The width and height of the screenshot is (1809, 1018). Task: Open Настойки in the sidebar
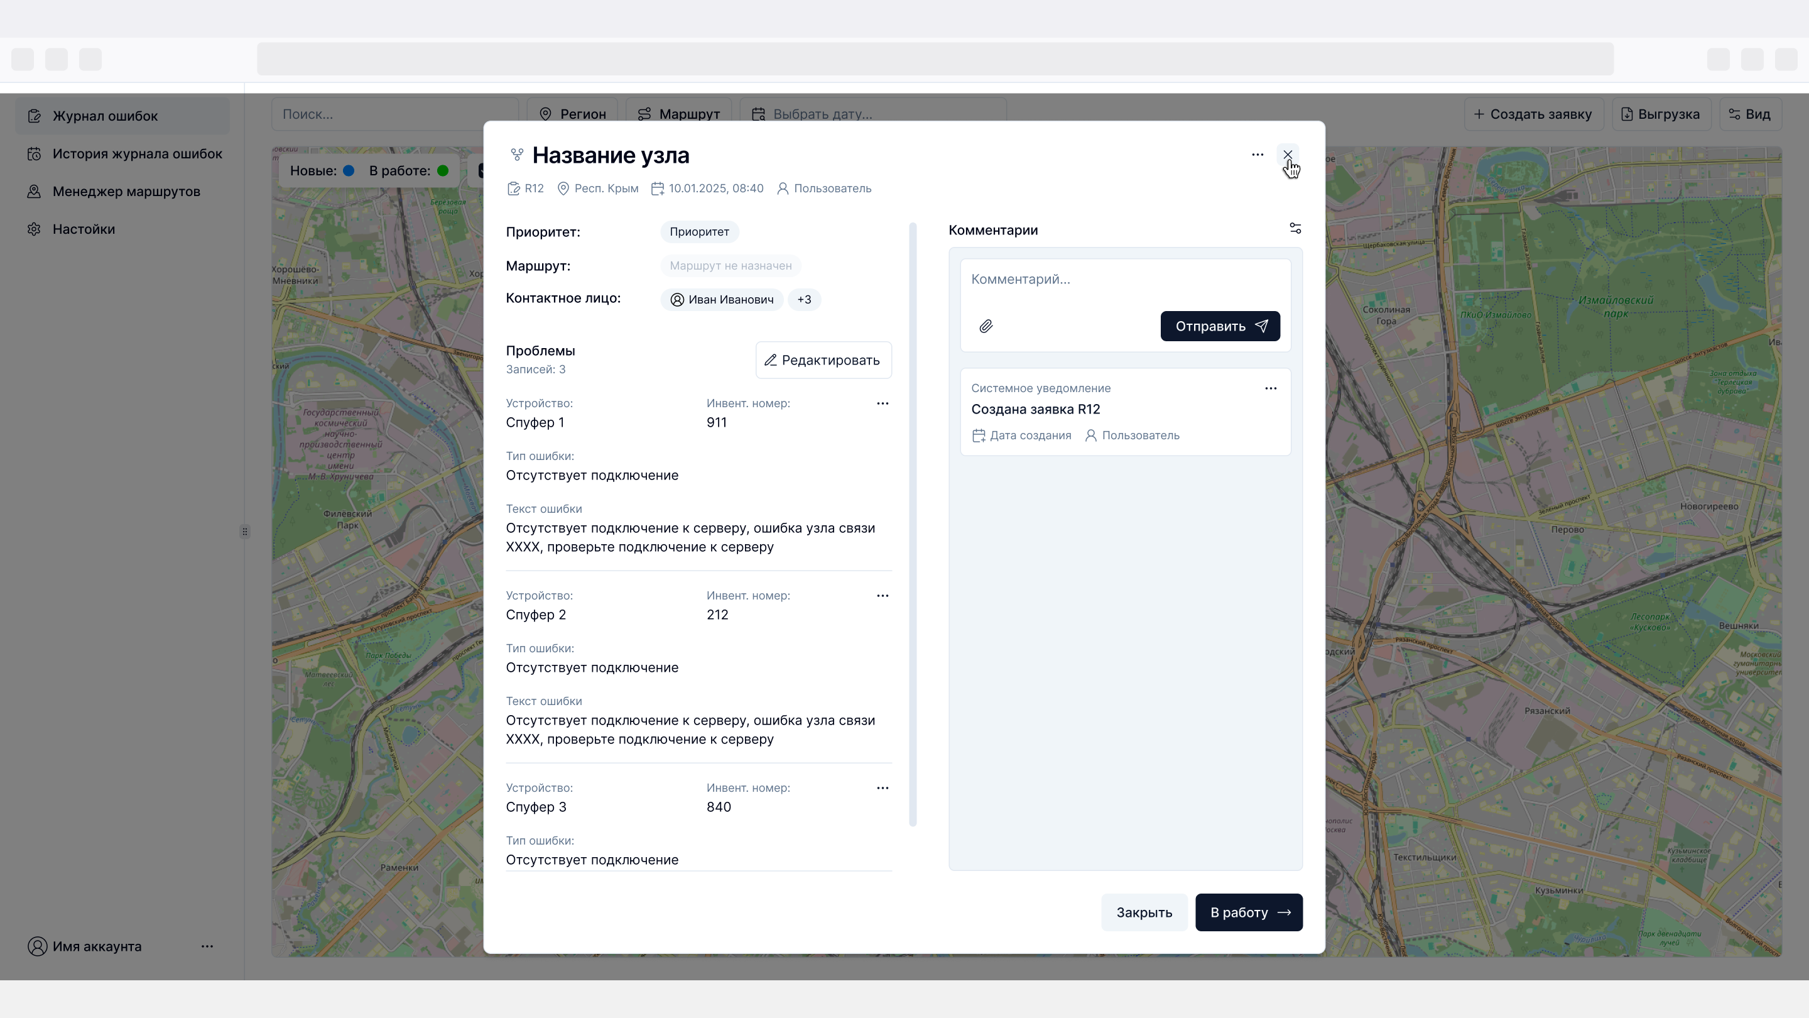[84, 229]
